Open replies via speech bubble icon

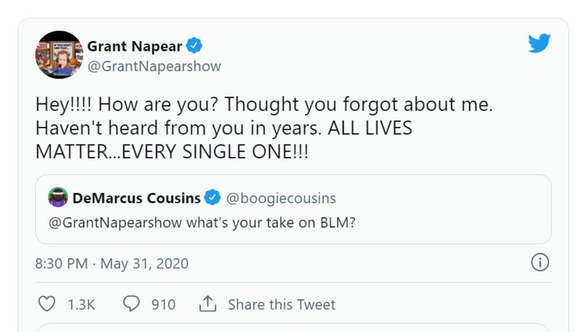click(x=131, y=304)
